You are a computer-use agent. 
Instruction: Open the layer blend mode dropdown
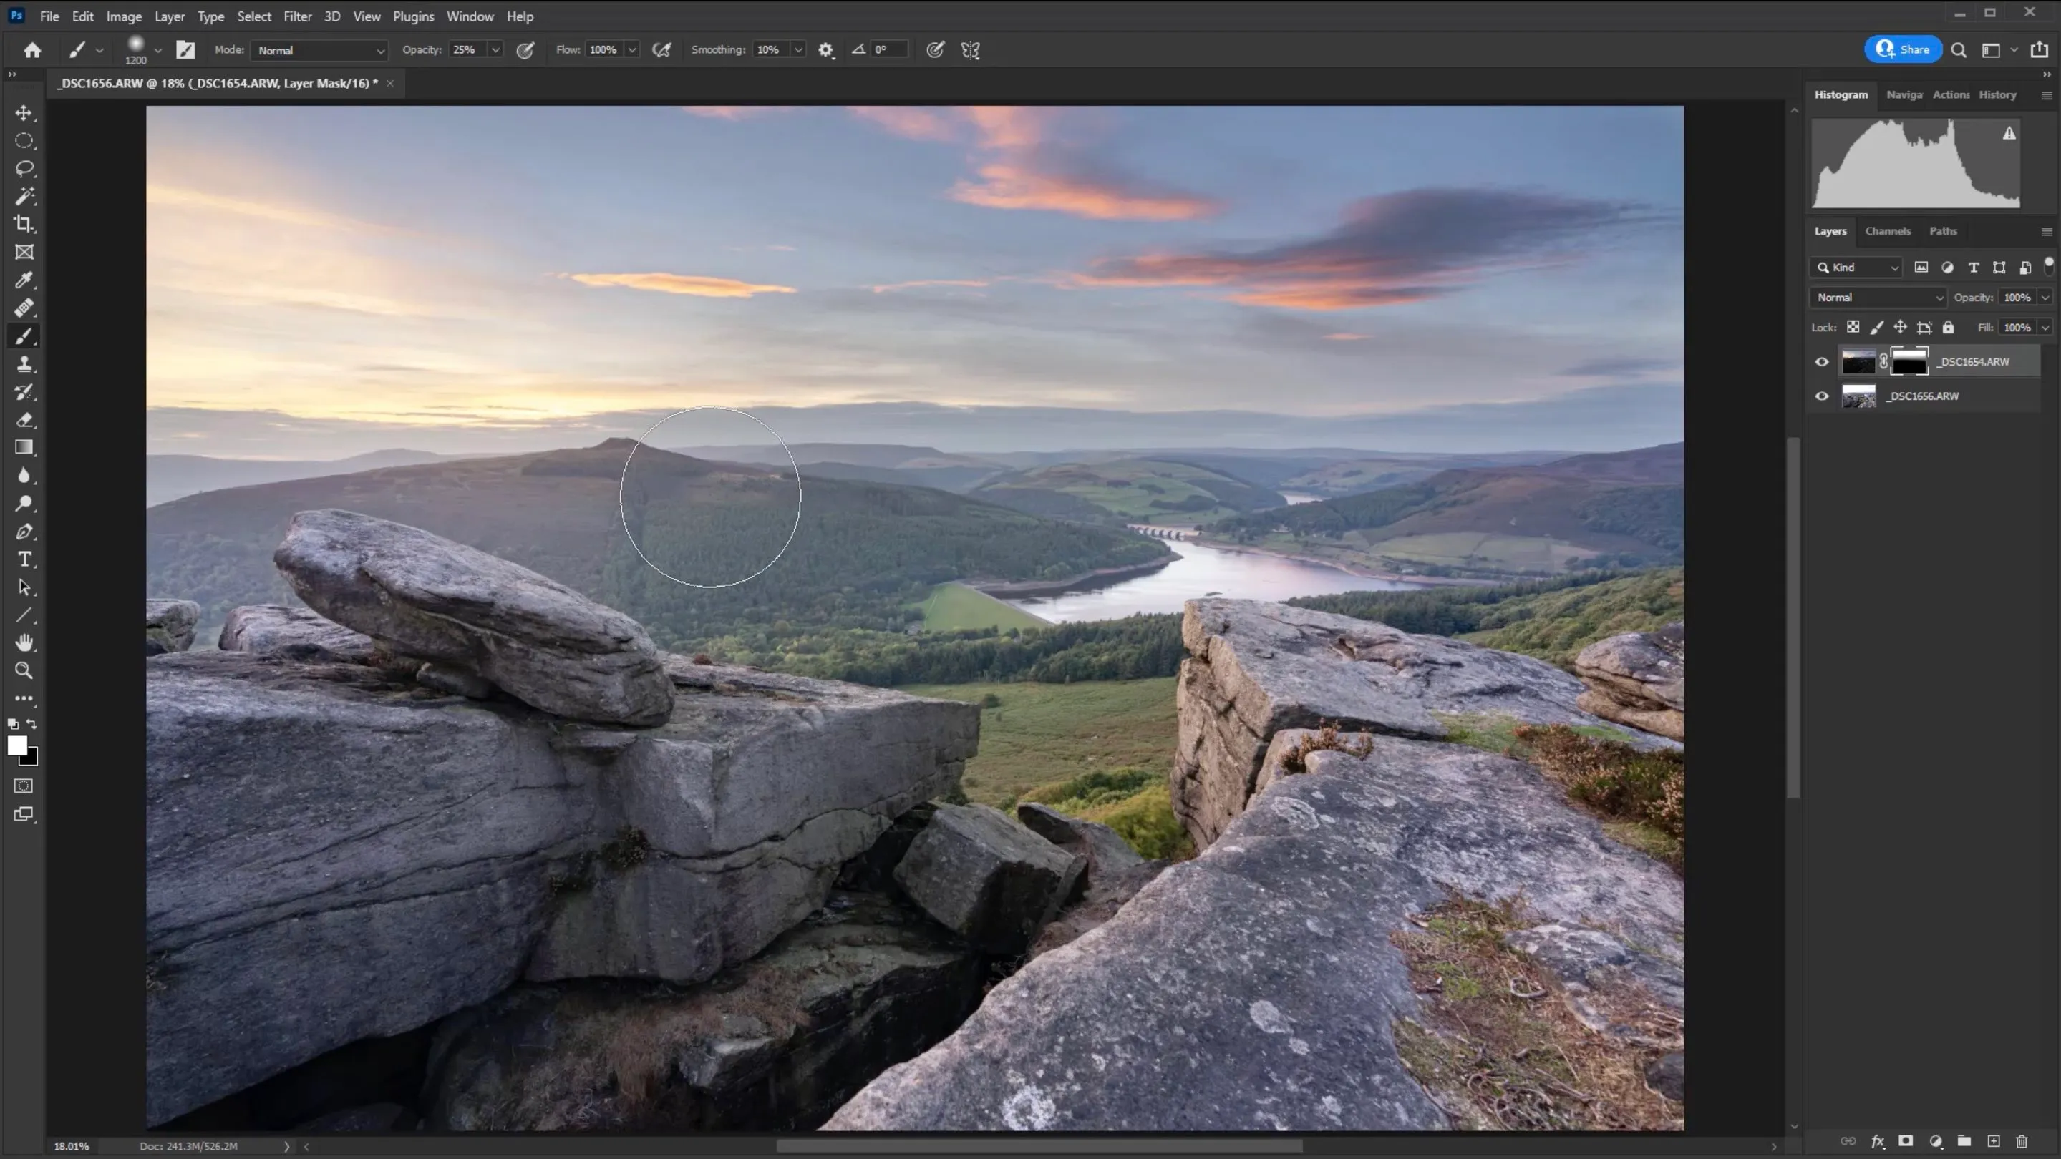click(1878, 298)
